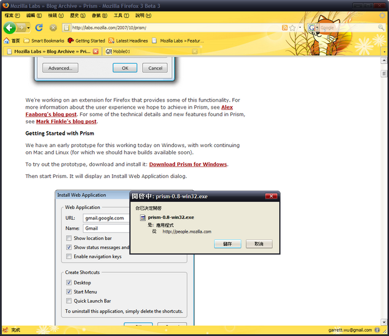
Task: Open the address bar history dropdown
Action: (x=300, y=27)
